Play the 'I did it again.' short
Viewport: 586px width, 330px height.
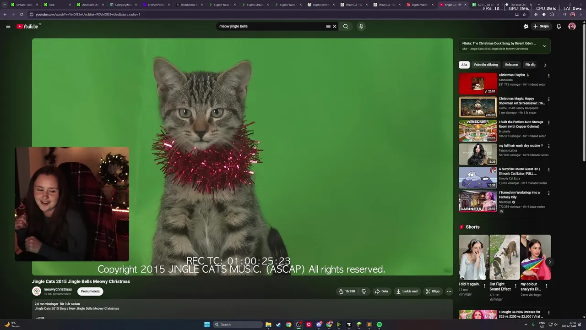(473, 257)
